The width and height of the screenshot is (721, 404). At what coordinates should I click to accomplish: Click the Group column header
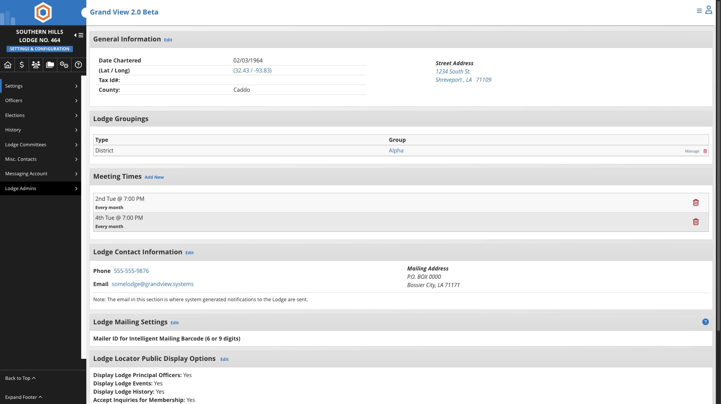coord(397,140)
